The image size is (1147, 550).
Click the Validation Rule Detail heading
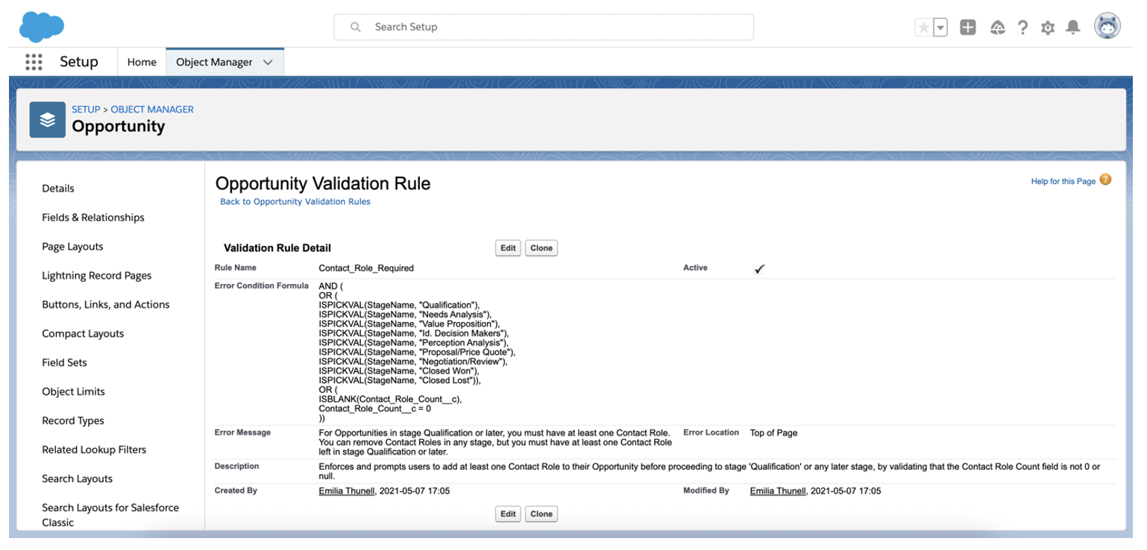click(277, 248)
